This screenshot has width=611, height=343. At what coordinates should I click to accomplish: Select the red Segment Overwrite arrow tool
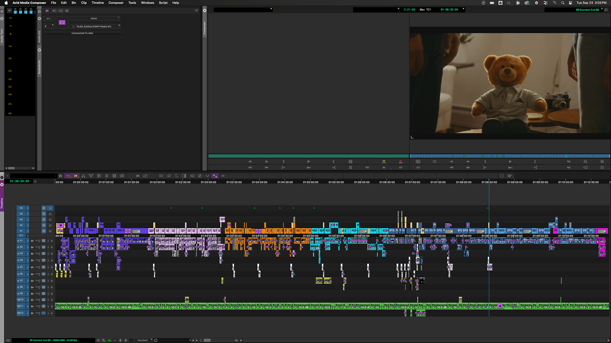pyautogui.click(x=68, y=176)
